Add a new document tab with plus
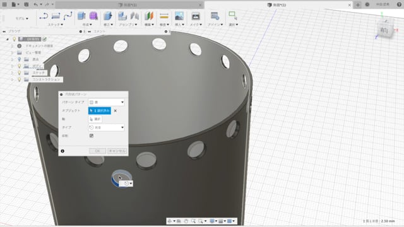Screen dimensions: 404x227 point(358,5)
